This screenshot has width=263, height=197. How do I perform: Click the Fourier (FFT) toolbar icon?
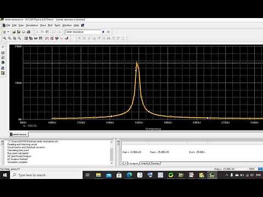[x=31, y=38]
